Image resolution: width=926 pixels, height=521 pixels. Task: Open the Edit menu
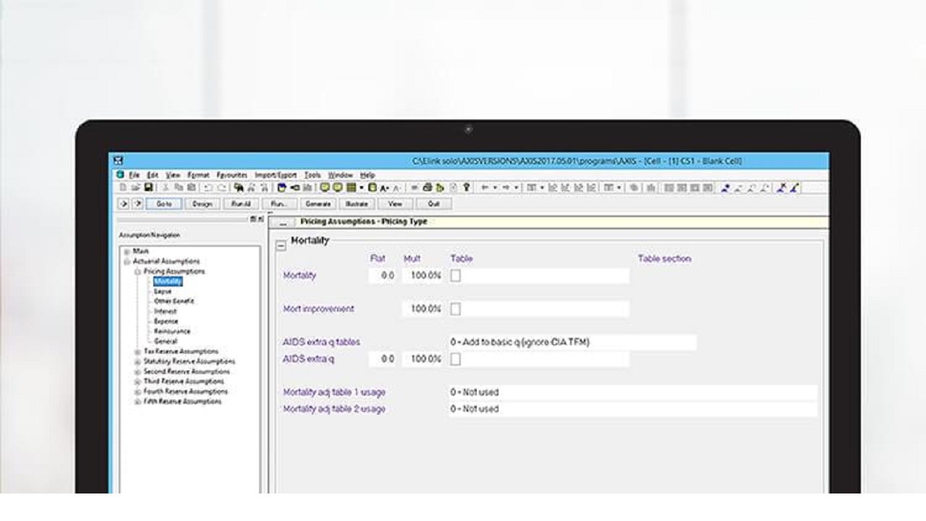153,175
